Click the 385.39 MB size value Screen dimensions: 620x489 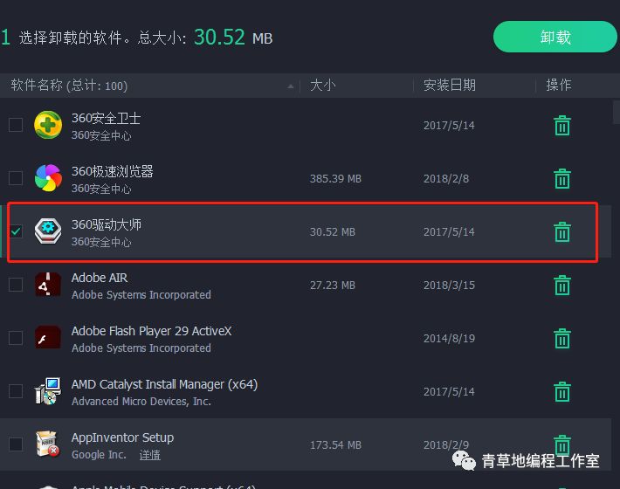coord(335,179)
